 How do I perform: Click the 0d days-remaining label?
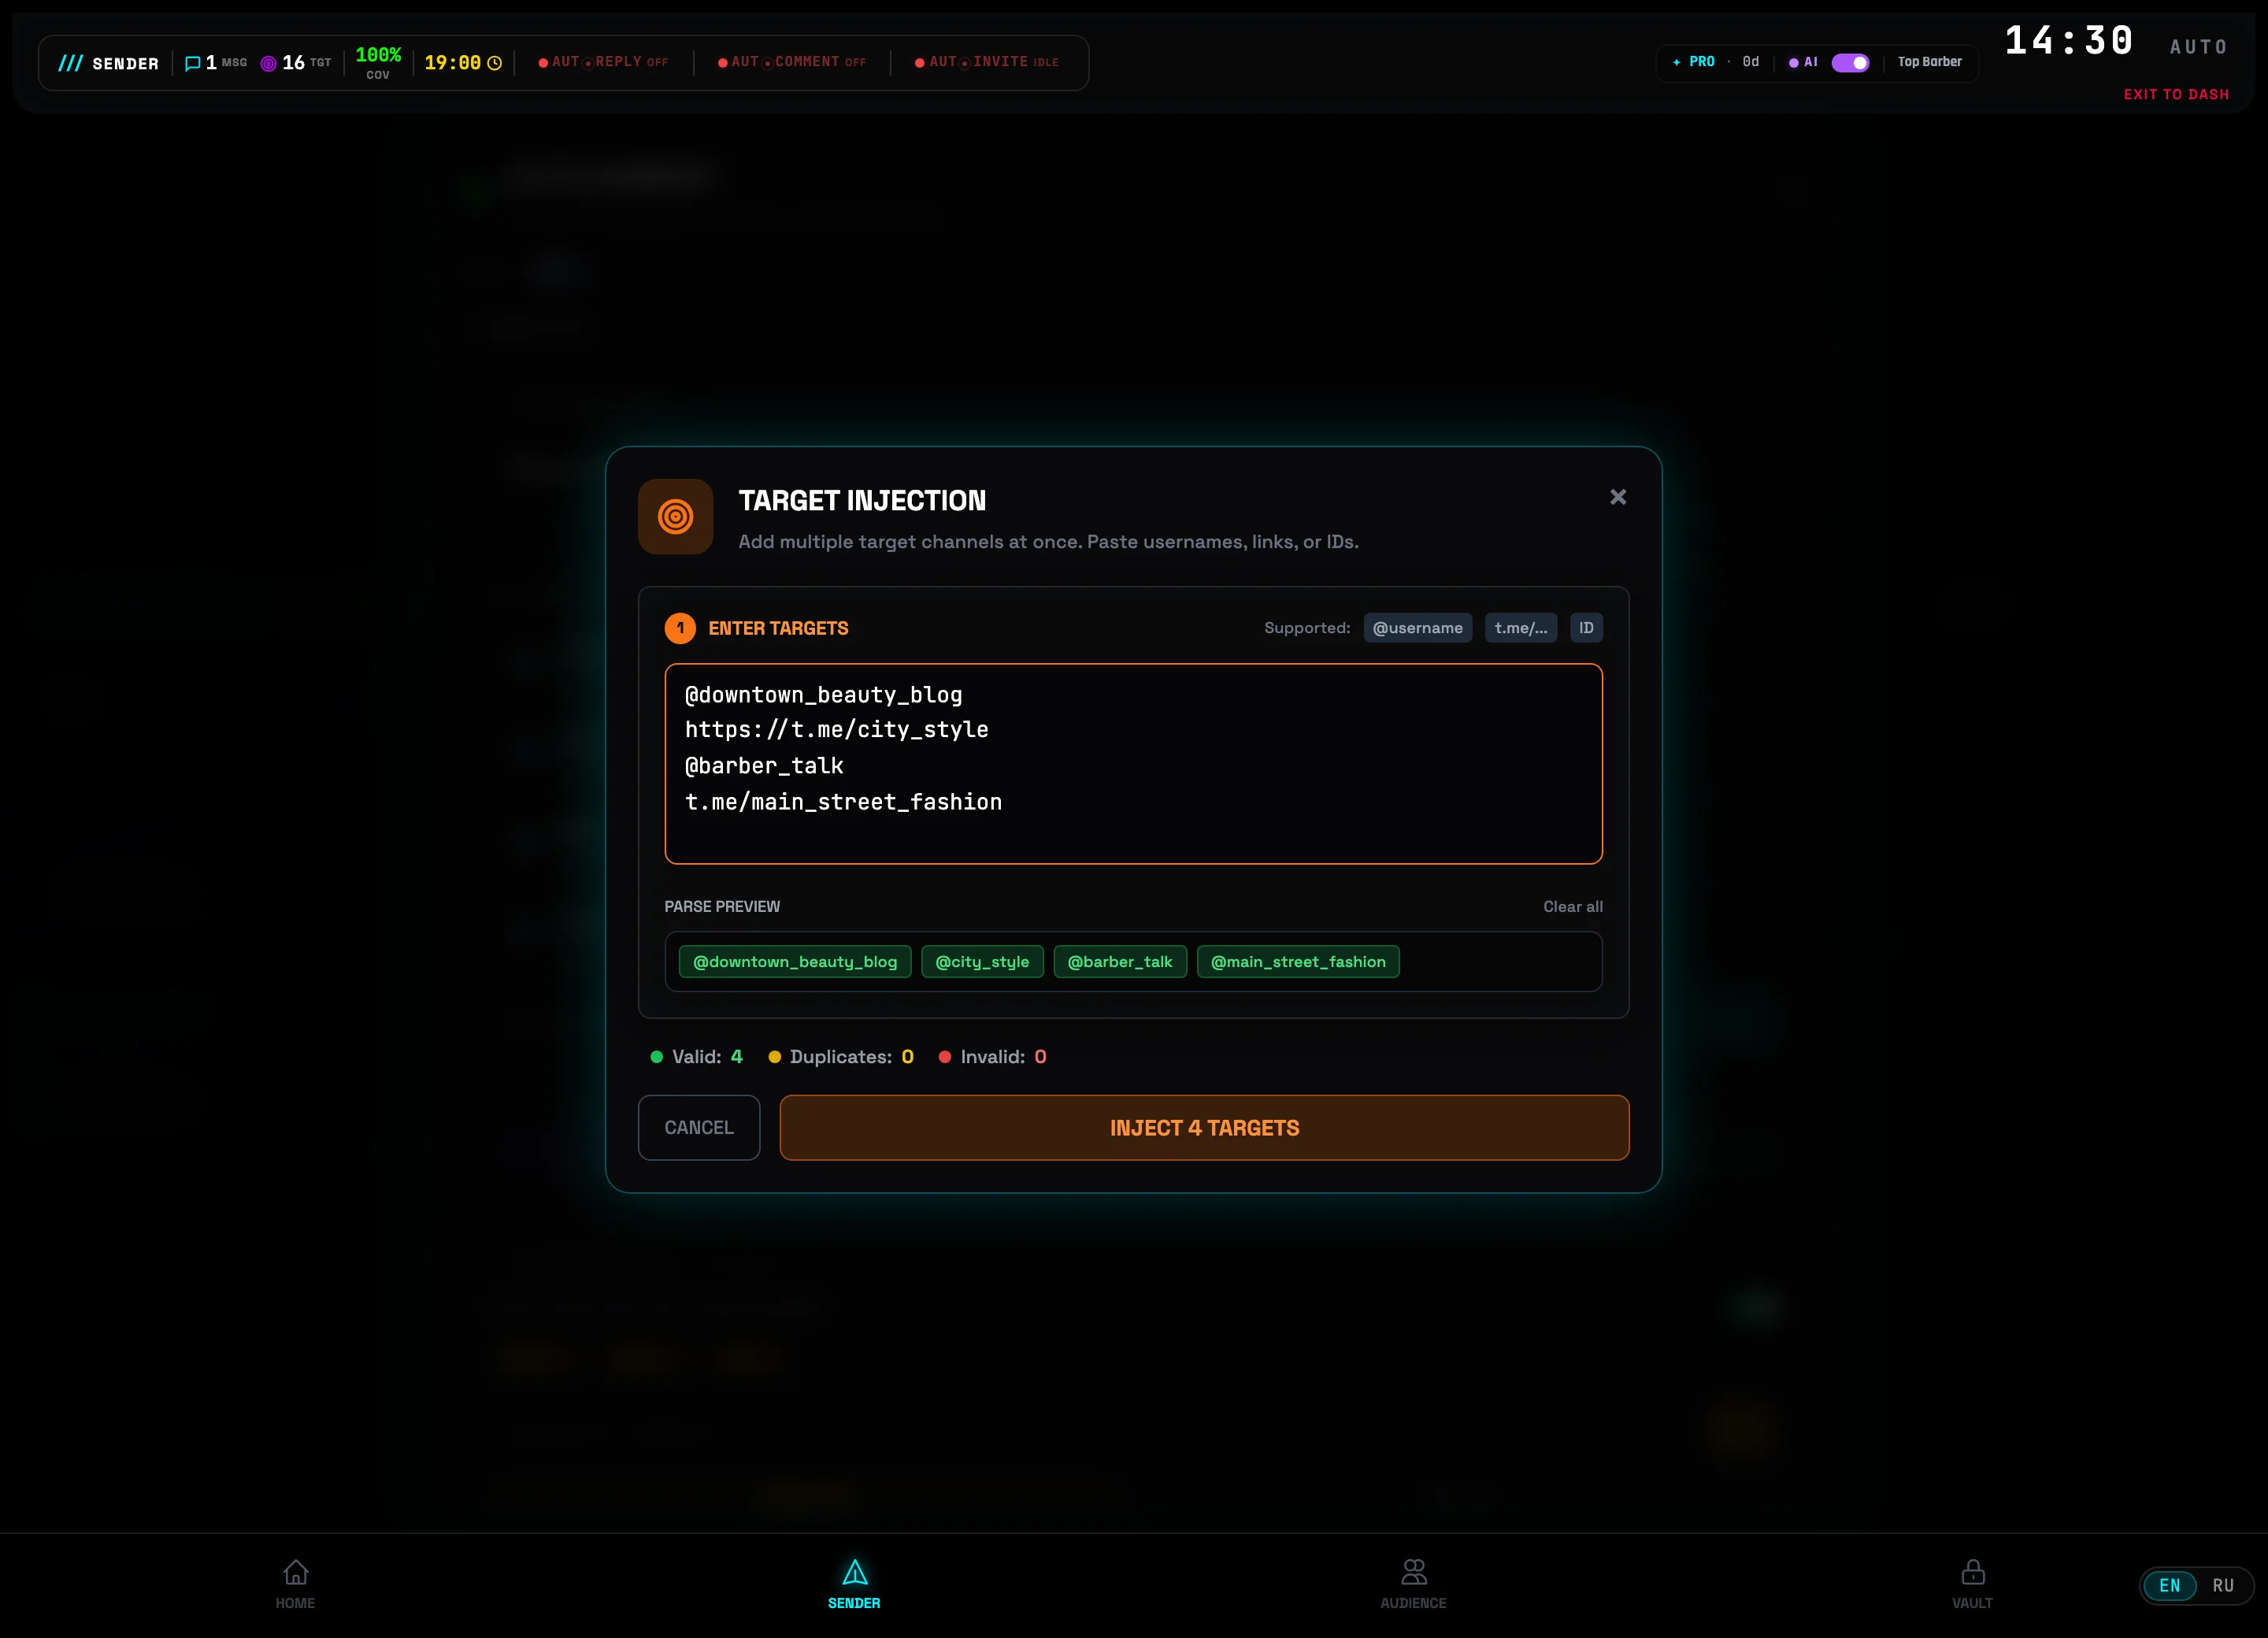coord(1750,62)
